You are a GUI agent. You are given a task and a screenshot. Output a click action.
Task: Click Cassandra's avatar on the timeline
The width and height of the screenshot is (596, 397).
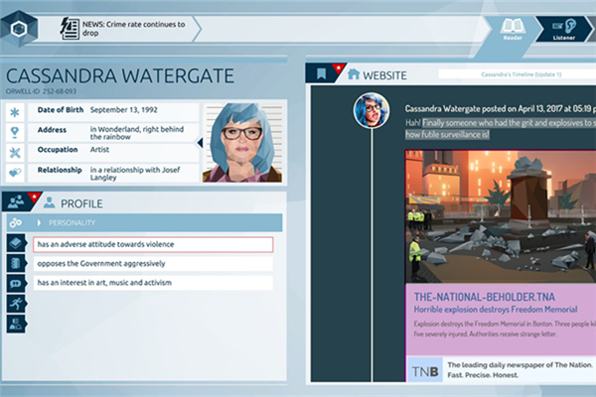372,110
